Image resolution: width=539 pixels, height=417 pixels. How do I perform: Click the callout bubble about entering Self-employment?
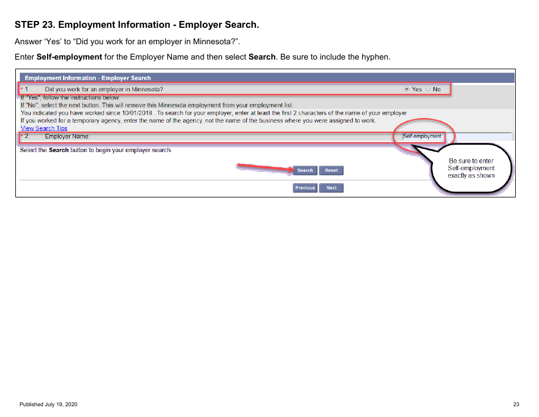pyautogui.click(x=471, y=168)
